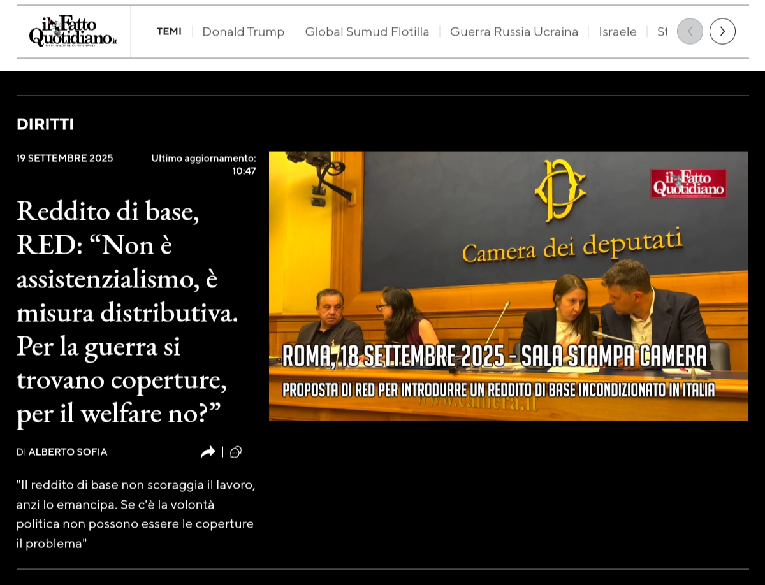Click the TEMI label in navigation
The width and height of the screenshot is (765, 585).
click(169, 32)
